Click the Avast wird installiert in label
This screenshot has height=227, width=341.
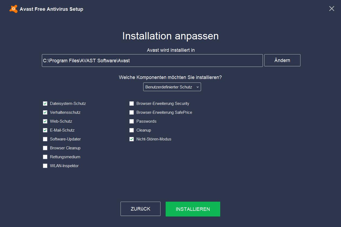(171, 50)
